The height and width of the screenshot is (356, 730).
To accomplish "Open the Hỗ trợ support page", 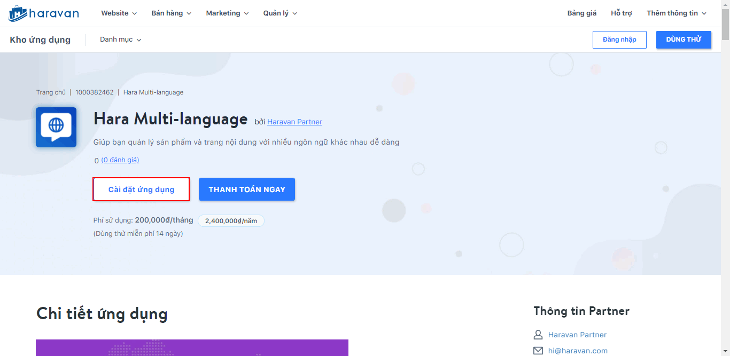I will [622, 13].
